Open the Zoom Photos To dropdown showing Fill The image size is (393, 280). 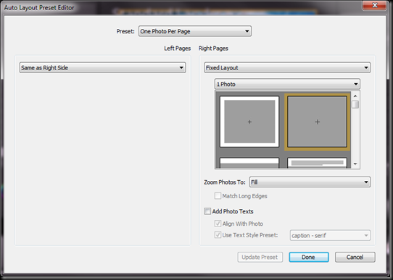pyautogui.click(x=310, y=182)
